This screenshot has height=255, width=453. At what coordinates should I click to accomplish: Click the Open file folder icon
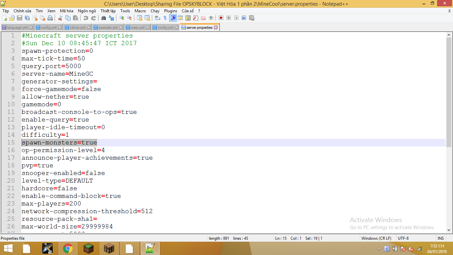pos(12,18)
